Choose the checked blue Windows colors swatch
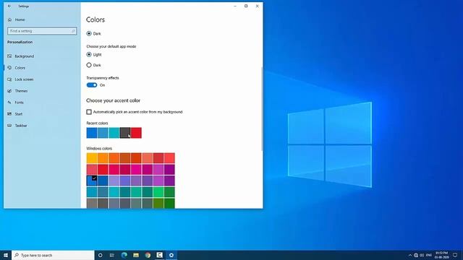Viewport: 463px width, 260px height. [x=92, y=181]
